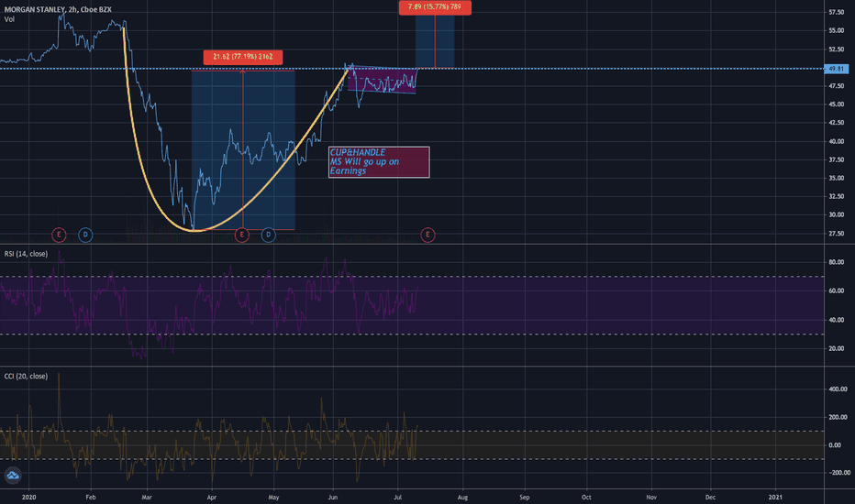This screenshot has width=855, height=504.
Task: Open the upcoming earnings marker in July
Action: [x=427, y=235]
